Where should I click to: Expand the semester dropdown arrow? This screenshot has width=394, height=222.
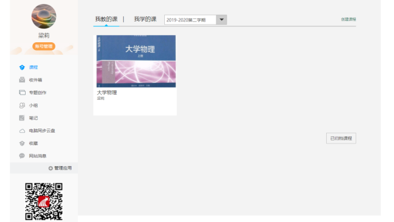pyautogui.click(x=221, y=20)
